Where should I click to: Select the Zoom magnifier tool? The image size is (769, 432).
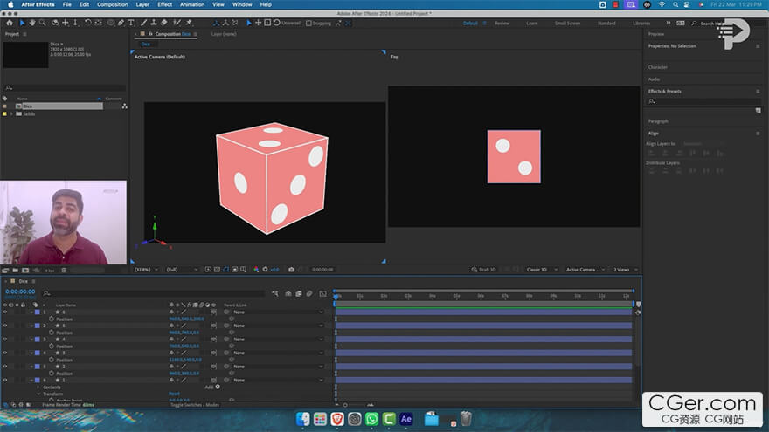pos(42,23)
